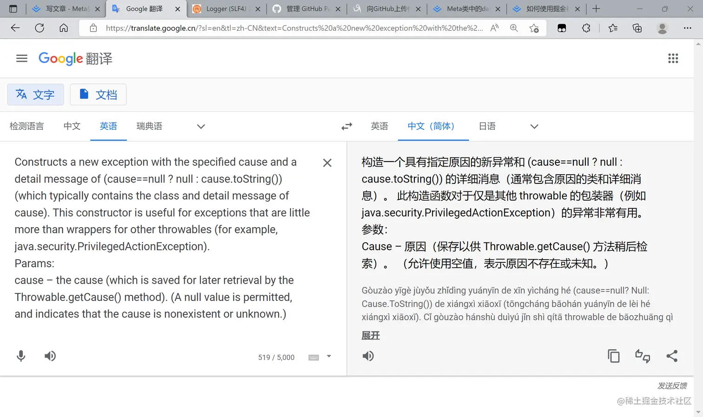Rate this translation with the feedback icon
Screen dimensions: 703x417
[x=643, y=356]
